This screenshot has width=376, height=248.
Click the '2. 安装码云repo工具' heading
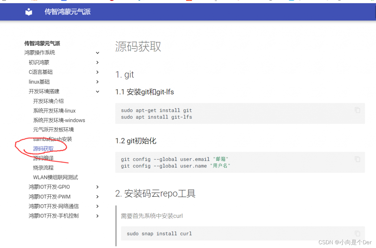pyautogui.click(x=155, y=194)
